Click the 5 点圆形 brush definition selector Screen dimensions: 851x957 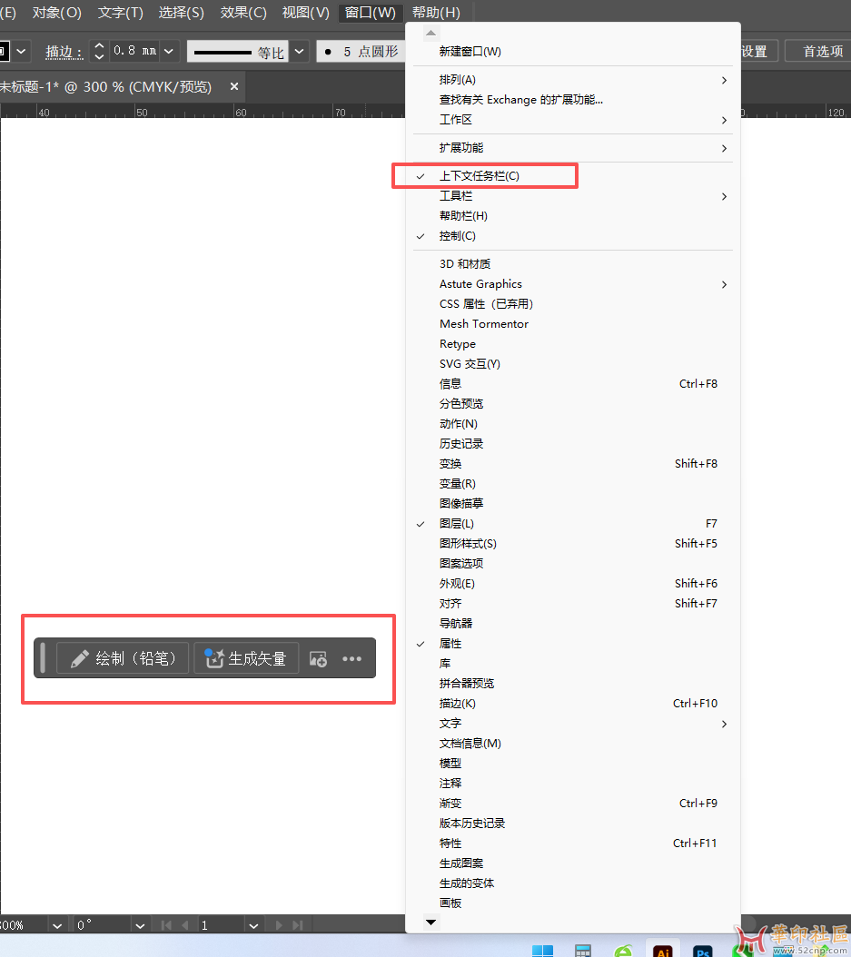pos(361,52)
